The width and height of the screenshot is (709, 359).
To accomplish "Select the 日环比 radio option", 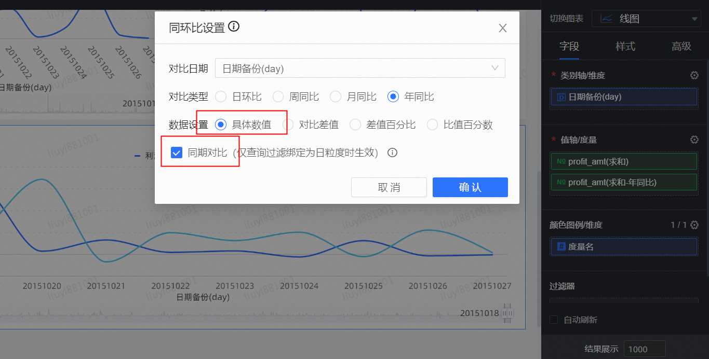I will tap(221, 96).
